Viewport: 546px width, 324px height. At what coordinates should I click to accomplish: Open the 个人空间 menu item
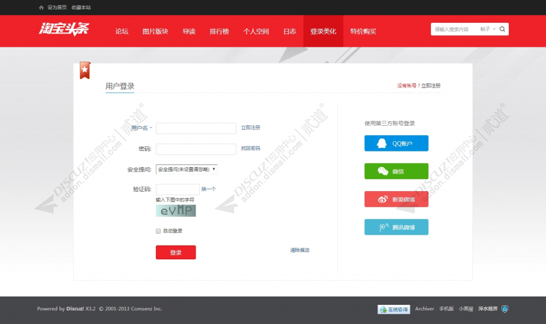[x=256, y=31]
